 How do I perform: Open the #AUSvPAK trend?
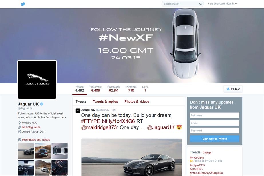pos(196,169)
